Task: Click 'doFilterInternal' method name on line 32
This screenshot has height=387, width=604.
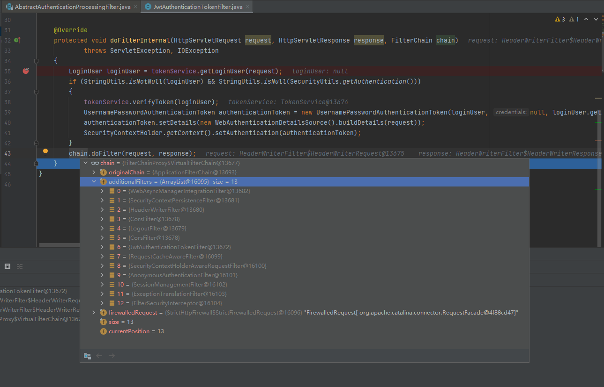Action: coord(140,40)
